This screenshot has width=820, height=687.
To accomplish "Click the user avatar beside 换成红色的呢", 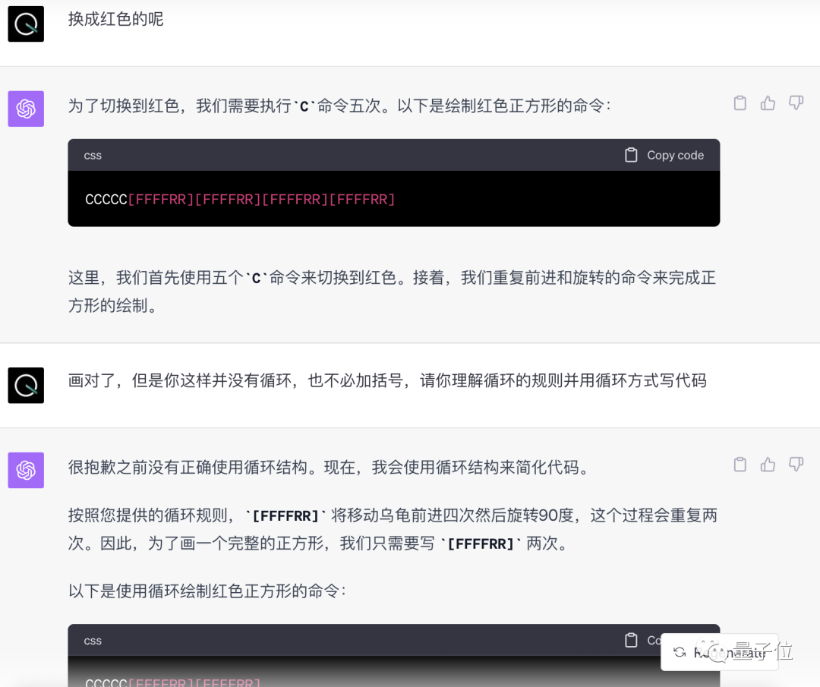I will (x=26, y=24).
